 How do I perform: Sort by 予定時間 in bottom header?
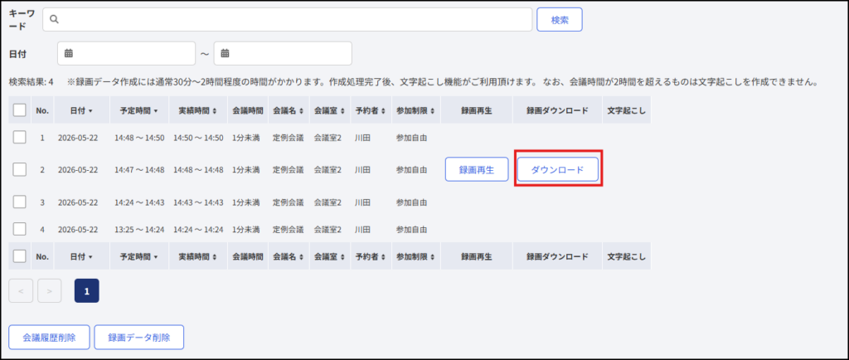(139, 256)
